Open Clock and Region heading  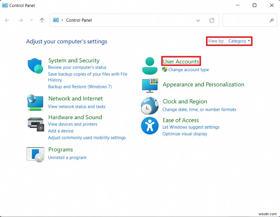pos(185,101)
